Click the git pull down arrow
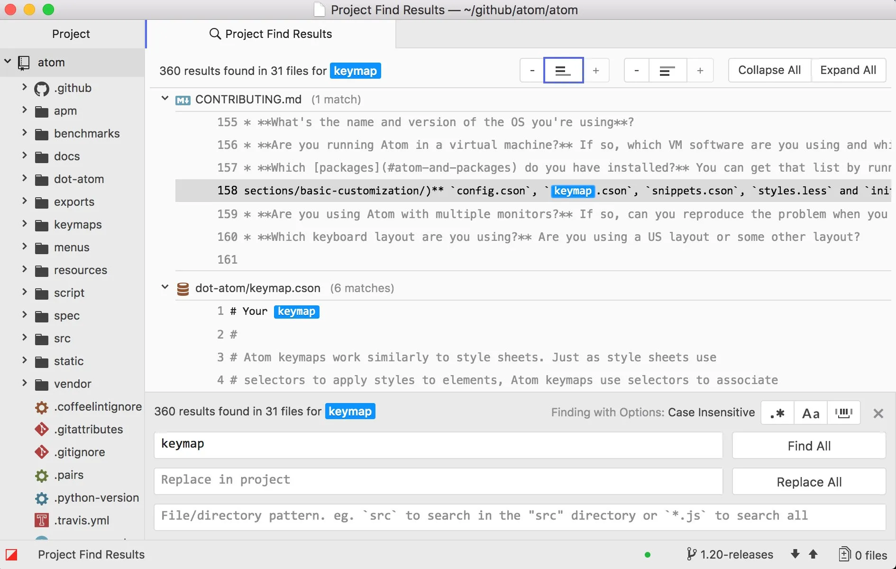The height and width of the screenshot is (569, 896). pyautogui.click(x=795, y=554)
